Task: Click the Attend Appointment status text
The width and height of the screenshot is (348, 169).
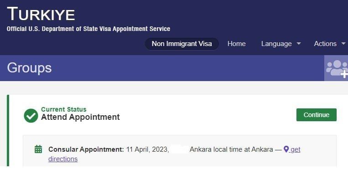Action: (80, 117)
